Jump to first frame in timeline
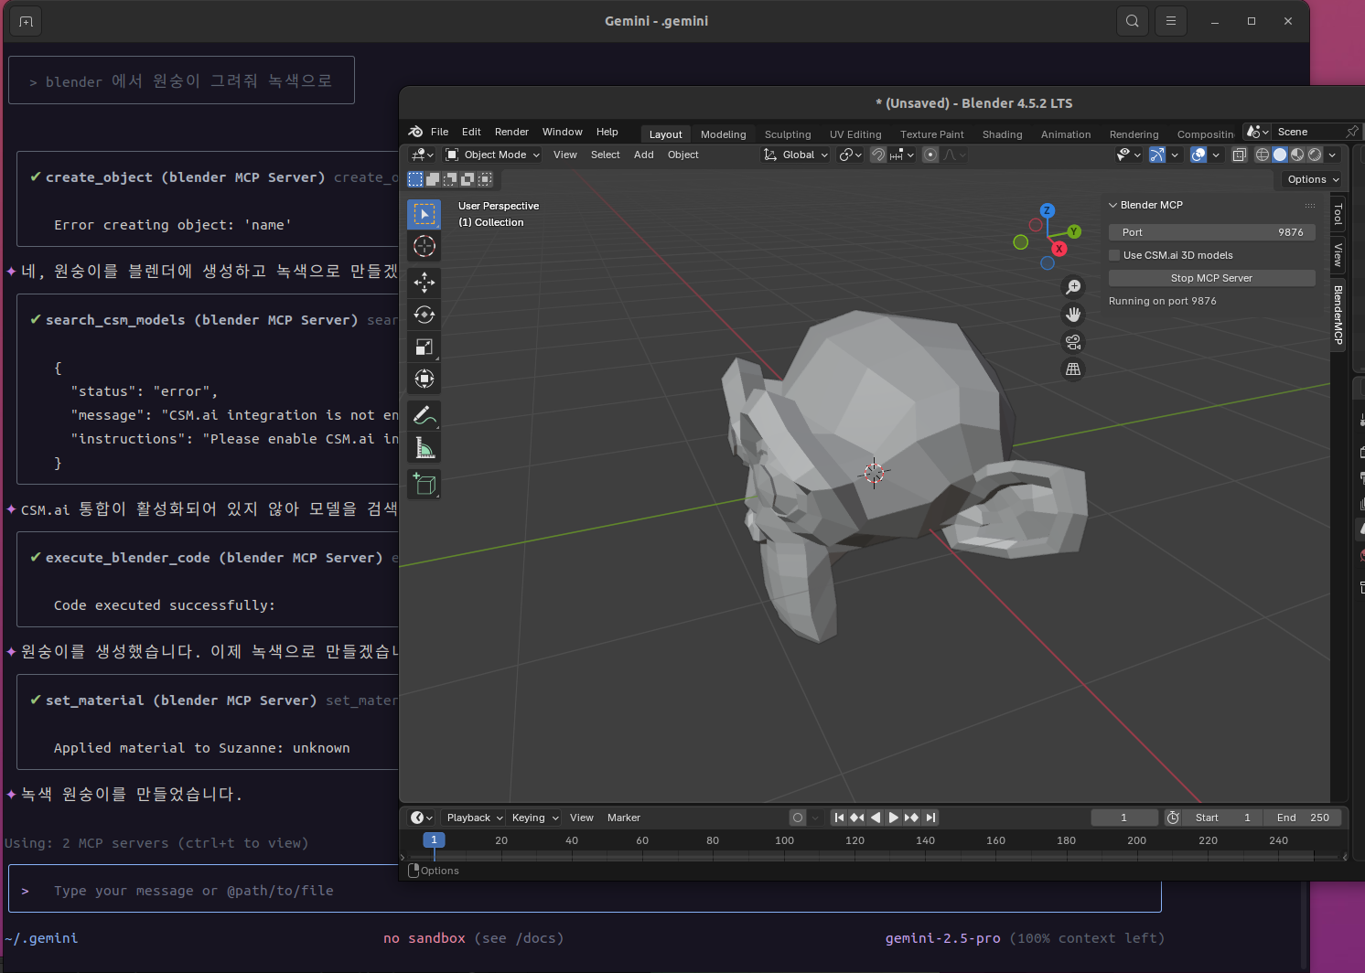 pyautogui.click(x=839, y=818)
